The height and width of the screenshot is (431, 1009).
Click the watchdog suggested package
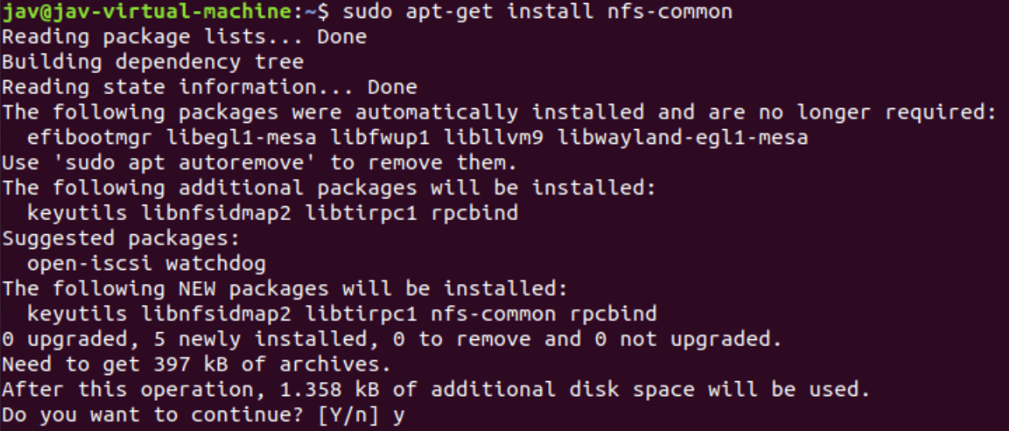(x=216, y=264)
